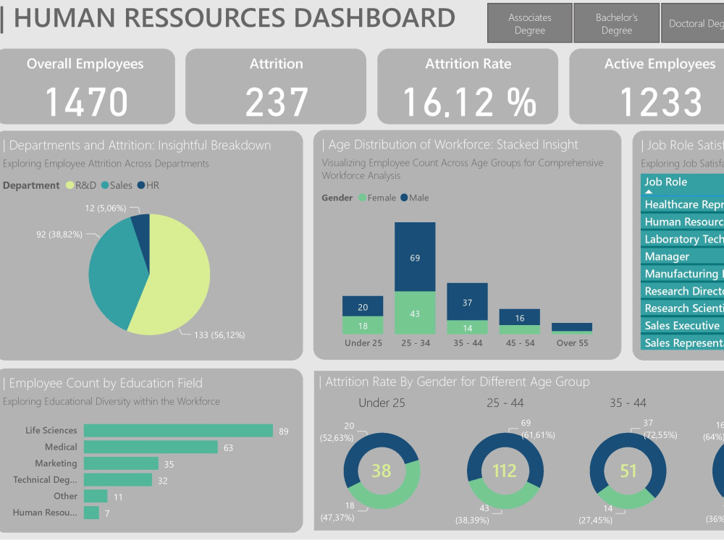Toggle the HR department legend item
This screenshot has height=543, width=724.
[148, 185]
